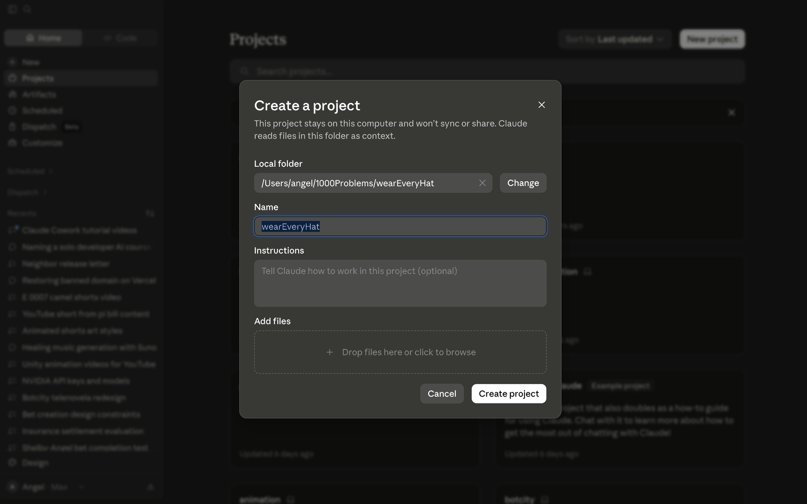The height and width of the screenshot is (504, 807).
Task: Focus the Instructions text area
Action: [400, 283]
